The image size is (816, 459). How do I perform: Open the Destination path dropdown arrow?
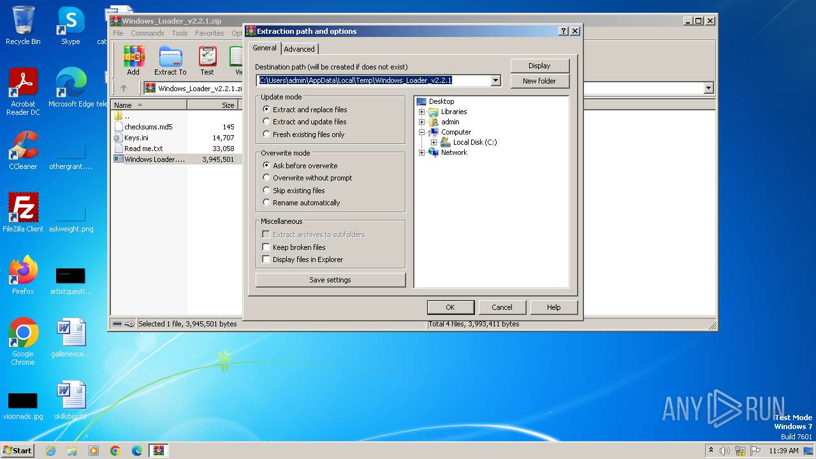click(x=496, y=80)
